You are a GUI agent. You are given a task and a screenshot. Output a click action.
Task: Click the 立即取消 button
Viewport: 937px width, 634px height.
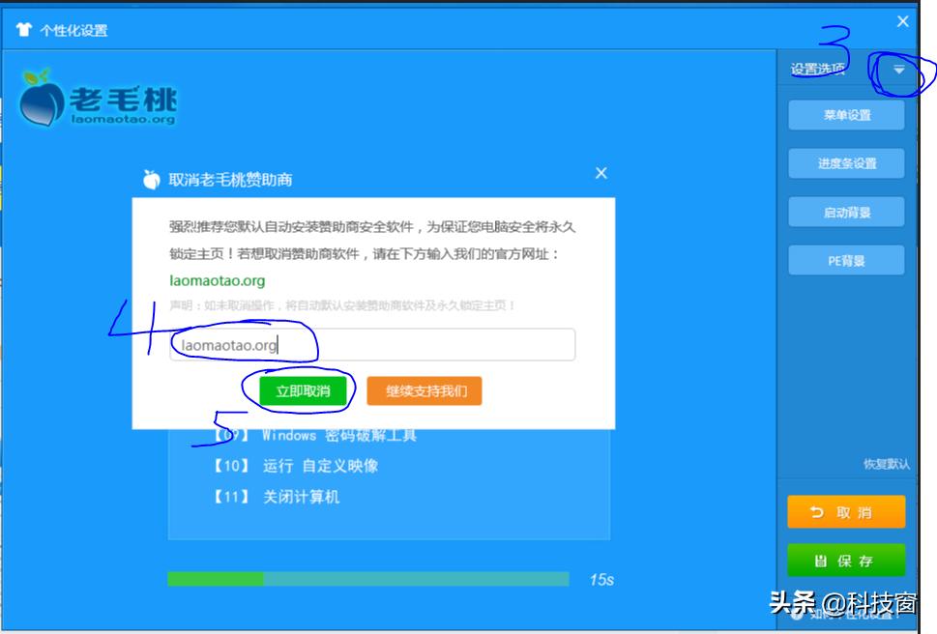point(303,390)
